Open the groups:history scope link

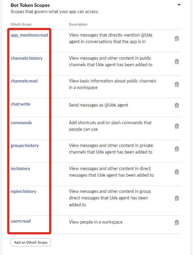25,146
